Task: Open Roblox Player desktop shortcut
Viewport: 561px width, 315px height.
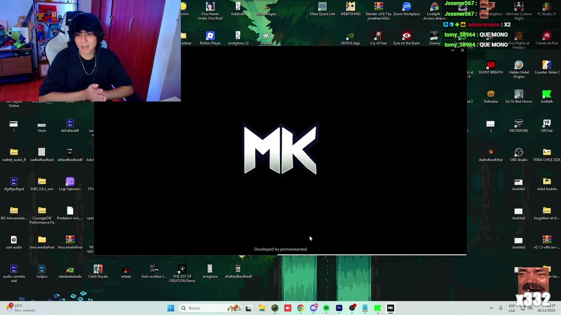Action: tap(210, 38)
